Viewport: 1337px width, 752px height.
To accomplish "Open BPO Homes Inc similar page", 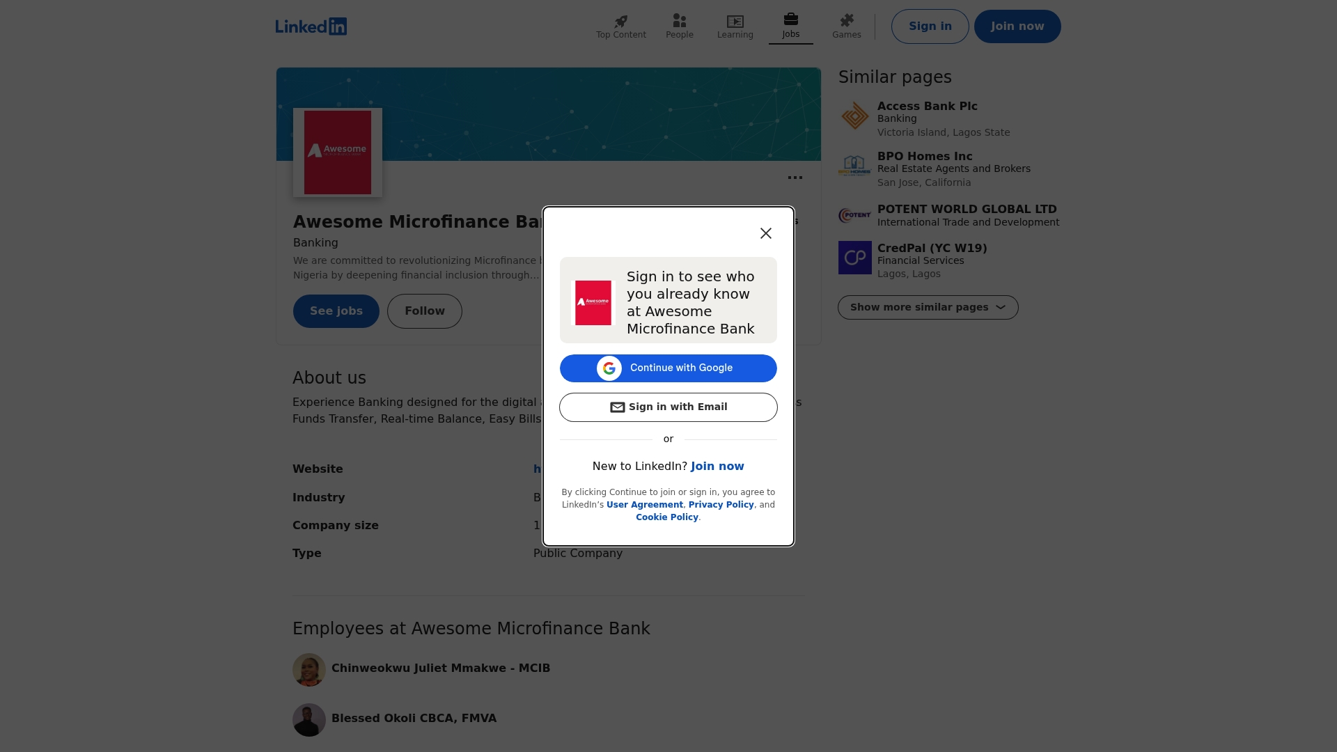I will click(925, 157).
